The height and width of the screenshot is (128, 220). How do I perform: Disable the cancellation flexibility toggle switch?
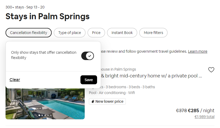(88, 56)
